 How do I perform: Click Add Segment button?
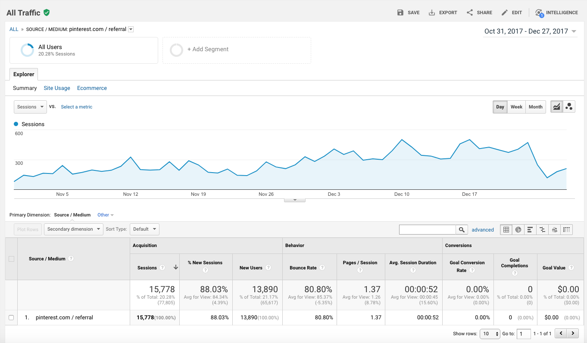237,50
